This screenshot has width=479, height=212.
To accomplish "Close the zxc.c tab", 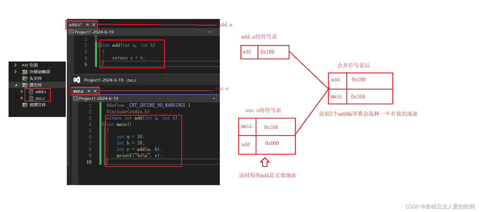I will click(95, 91).
